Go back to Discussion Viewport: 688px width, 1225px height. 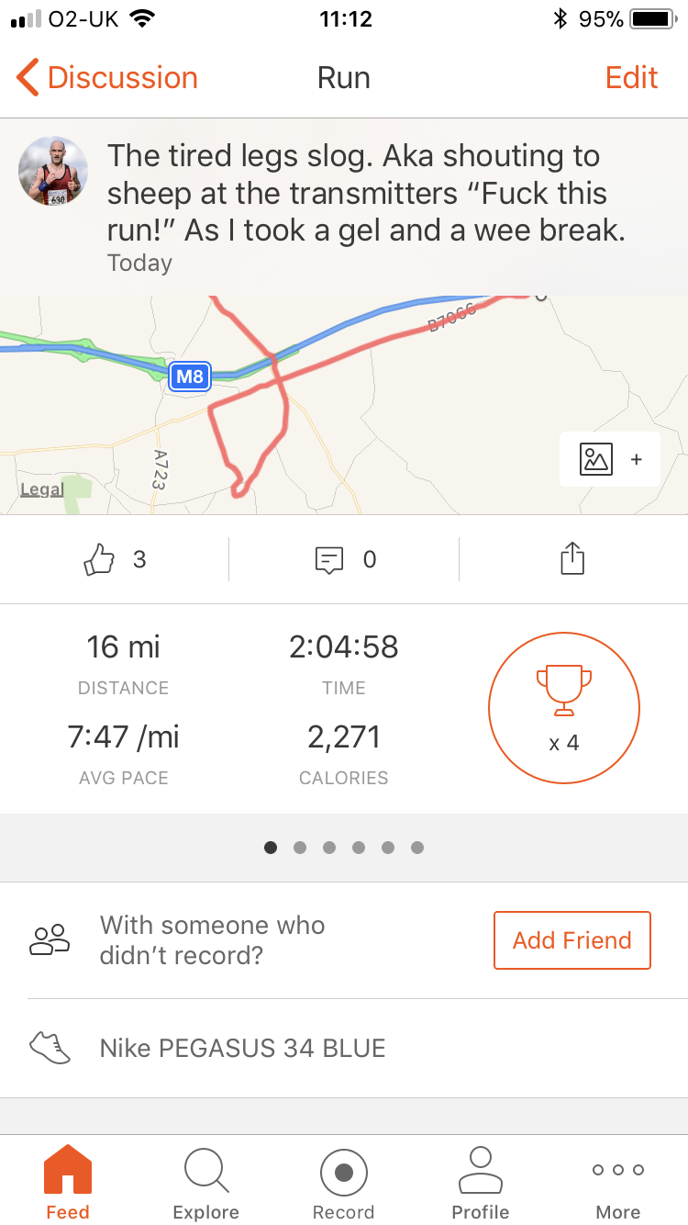point(107,78)
